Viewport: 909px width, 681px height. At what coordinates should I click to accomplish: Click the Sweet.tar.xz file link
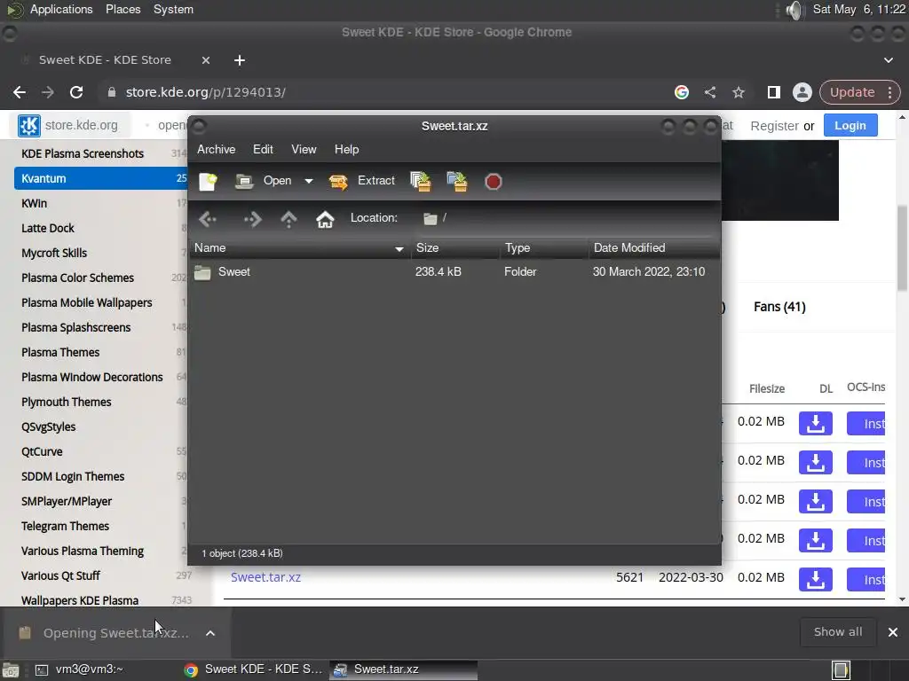[x=265, y=577]
